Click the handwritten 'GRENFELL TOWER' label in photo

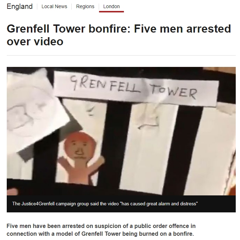(x=133, y=87)
